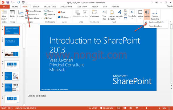Screen dimensions: 173x110
Task: Switch to the ANIMATIONS tab
Action: pos(66,7)
